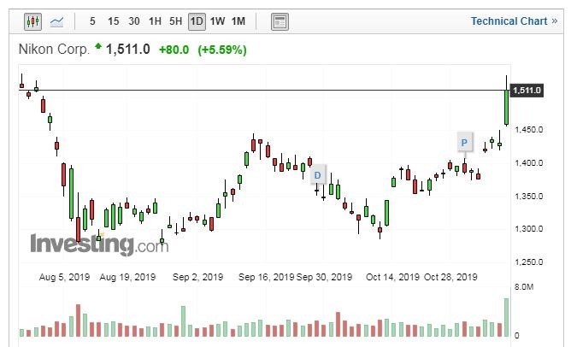Click the Sep 16, 2019 date label
Viewport: 571px width, 347px height.
tap(266, 277)
